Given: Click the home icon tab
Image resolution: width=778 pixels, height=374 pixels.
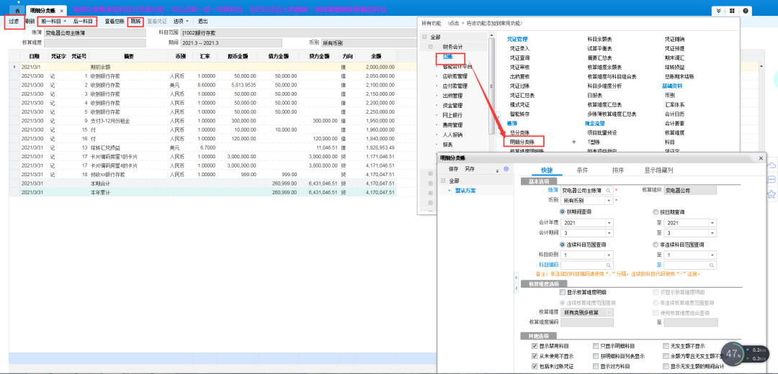Looking at the screenshot, I should pyautogui.click(x=17, y=11).
